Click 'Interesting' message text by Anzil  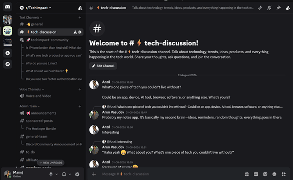pos(110,132)
